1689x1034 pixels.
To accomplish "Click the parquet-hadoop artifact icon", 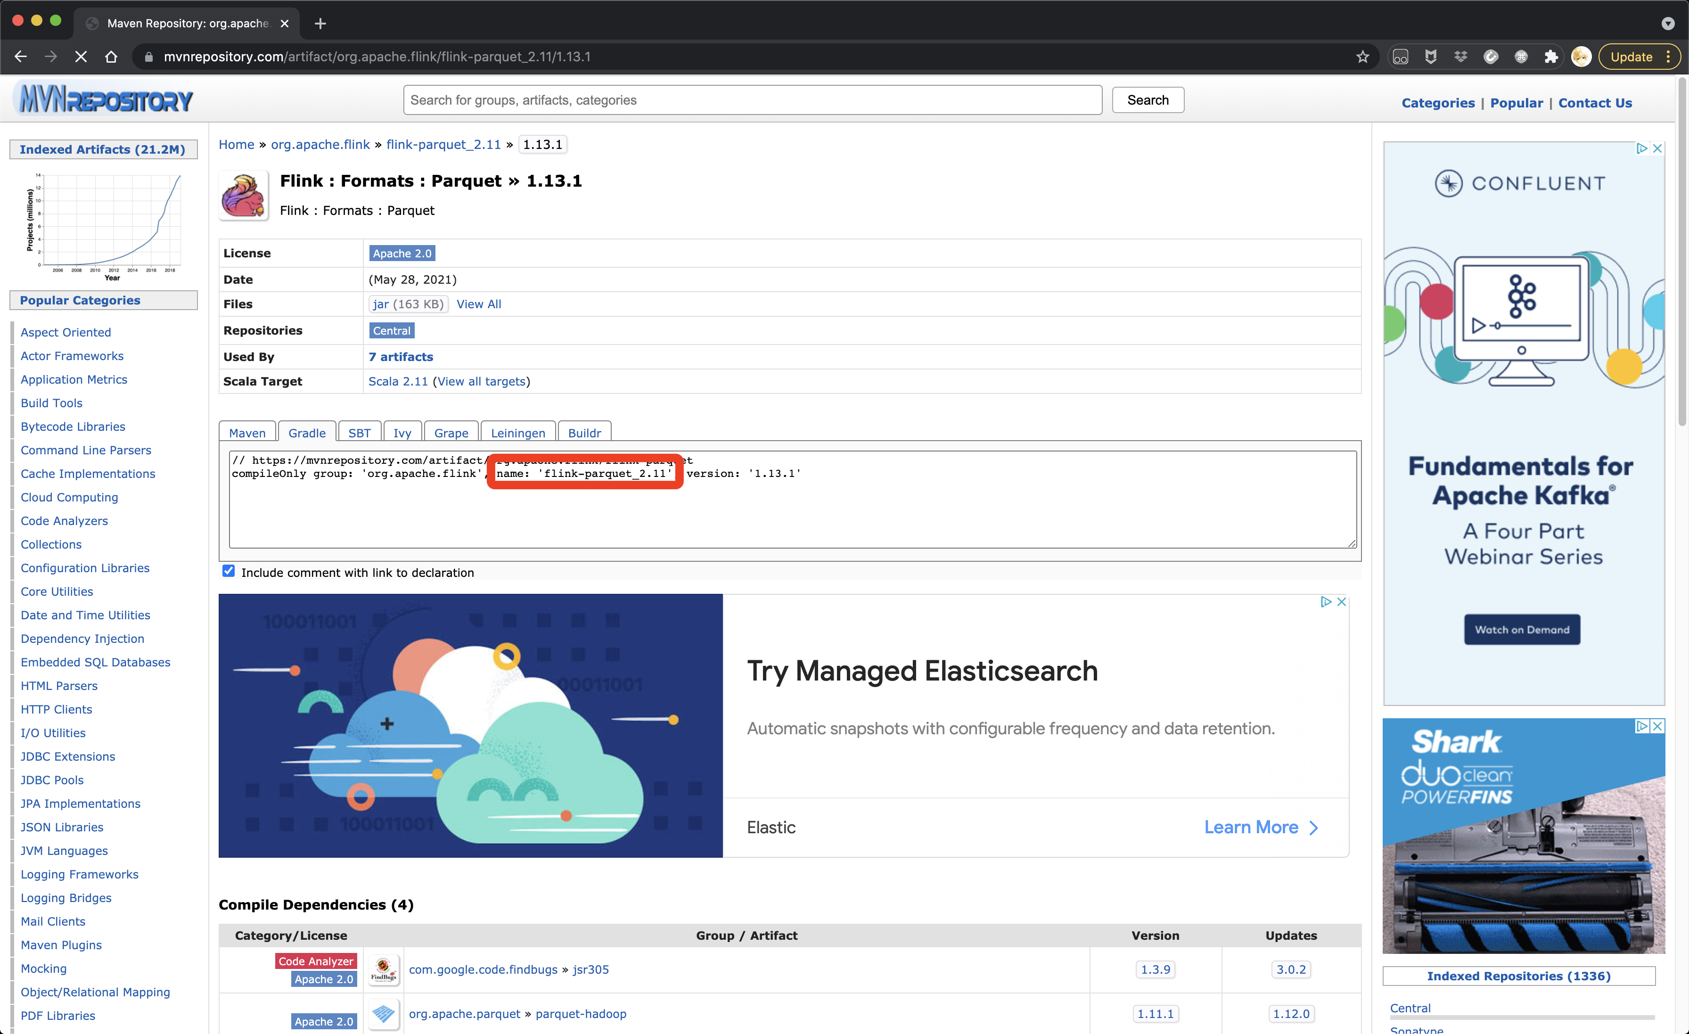I will point(383,1013).
